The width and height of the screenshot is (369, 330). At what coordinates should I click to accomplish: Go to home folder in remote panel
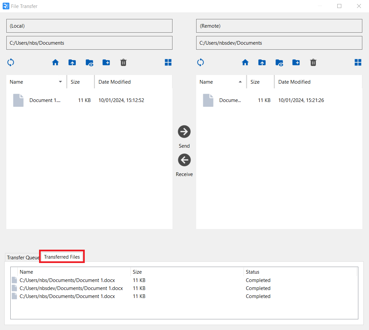245,62
